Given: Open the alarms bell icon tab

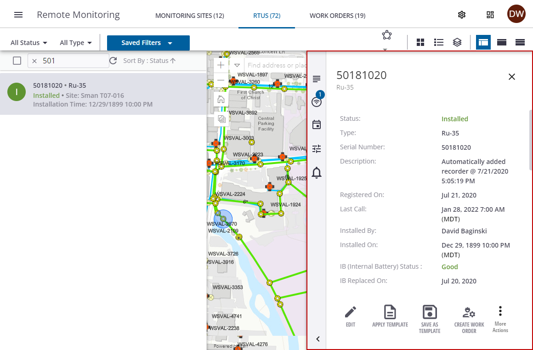Looking at the screenshot, I should click(317, 173).
